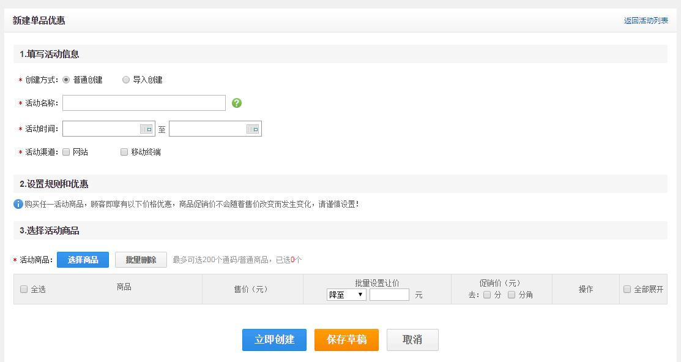Click the blue info icon under section 2
The width and height of the screenshot is (681, 362).
pyautogui.click(x=18, y=204)
